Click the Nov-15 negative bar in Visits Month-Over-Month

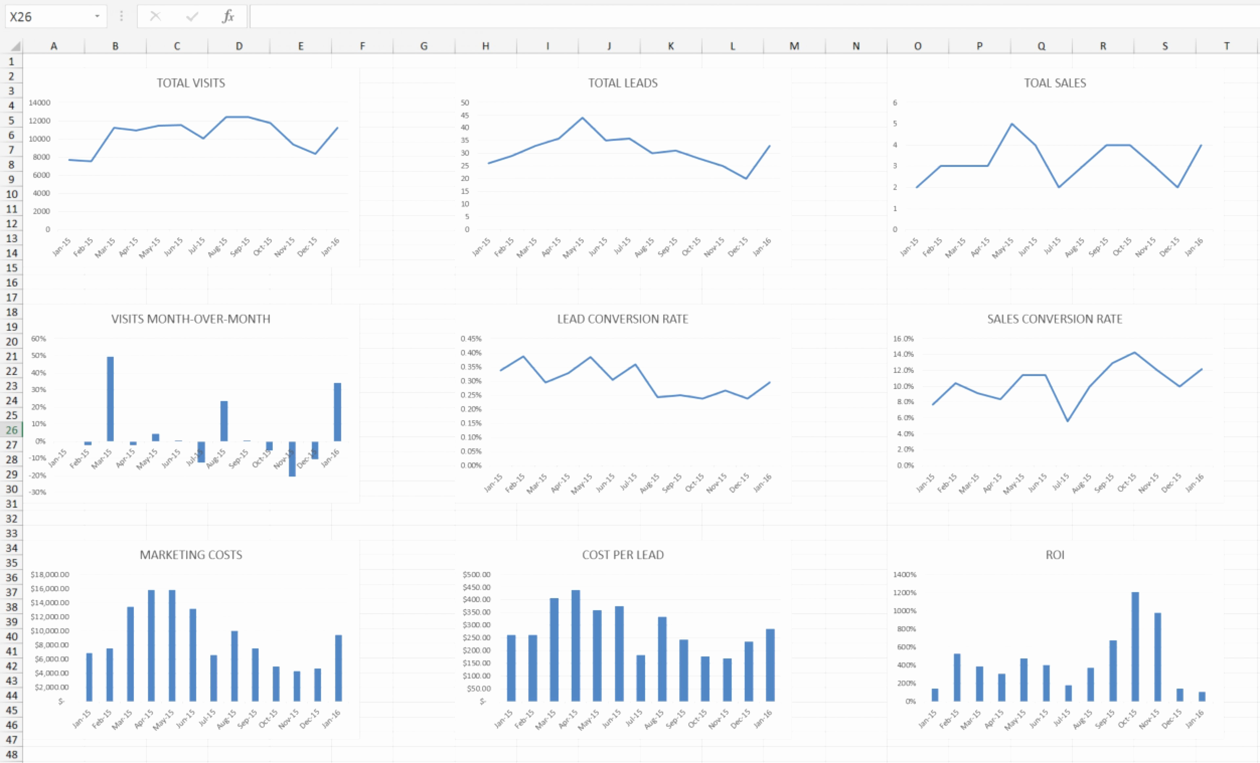pos(292,459)
